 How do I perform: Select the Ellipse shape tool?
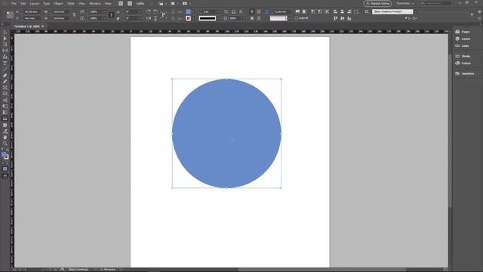click(5, 94)
